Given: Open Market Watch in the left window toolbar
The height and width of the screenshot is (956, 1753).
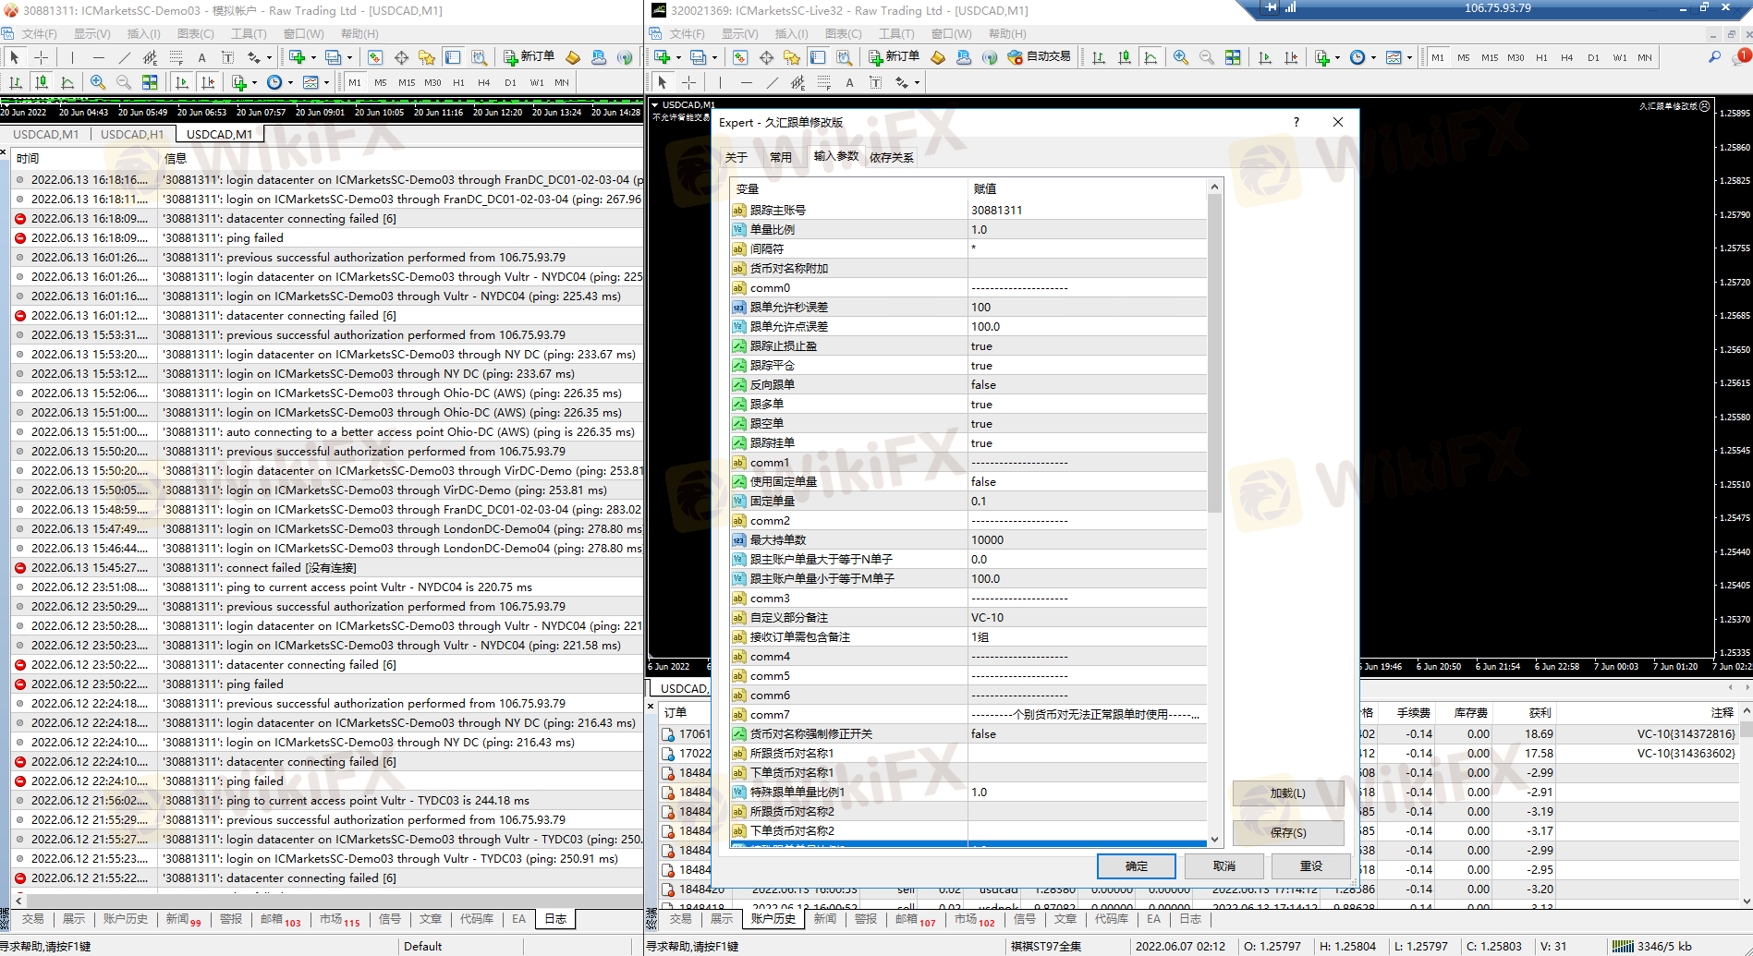Looking at the screenshot, I should (375, 57).
